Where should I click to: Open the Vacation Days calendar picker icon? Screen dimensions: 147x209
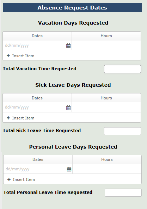68,46
